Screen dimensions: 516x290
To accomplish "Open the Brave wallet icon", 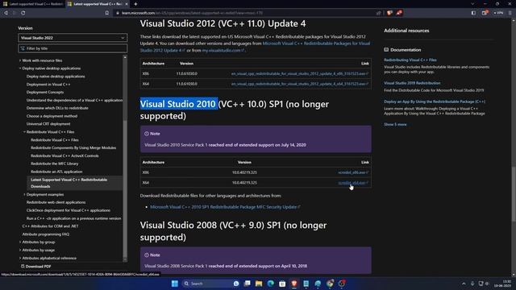I will click(x=485, y=13).
